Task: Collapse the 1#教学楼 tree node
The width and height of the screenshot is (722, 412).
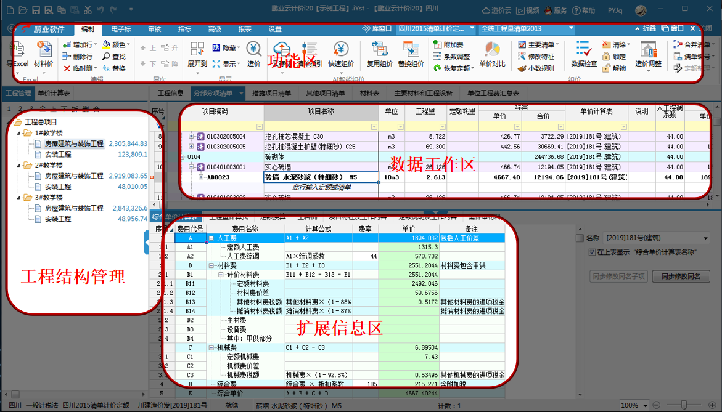Action: (x=19, y=133)
